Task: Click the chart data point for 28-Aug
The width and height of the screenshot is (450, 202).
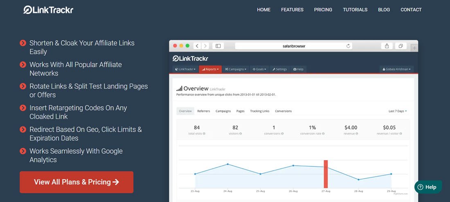Action: click(x=358, y=180)
